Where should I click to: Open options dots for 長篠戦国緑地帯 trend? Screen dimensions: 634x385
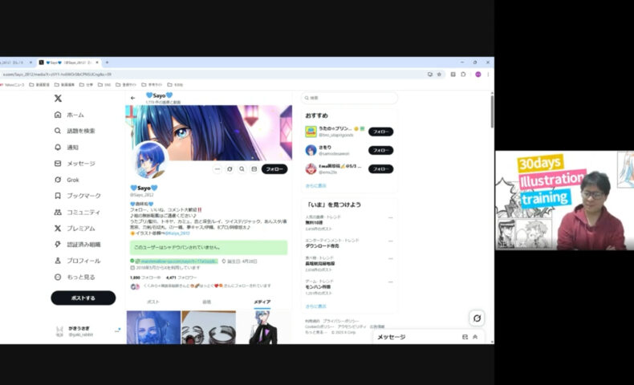[391, 258]
